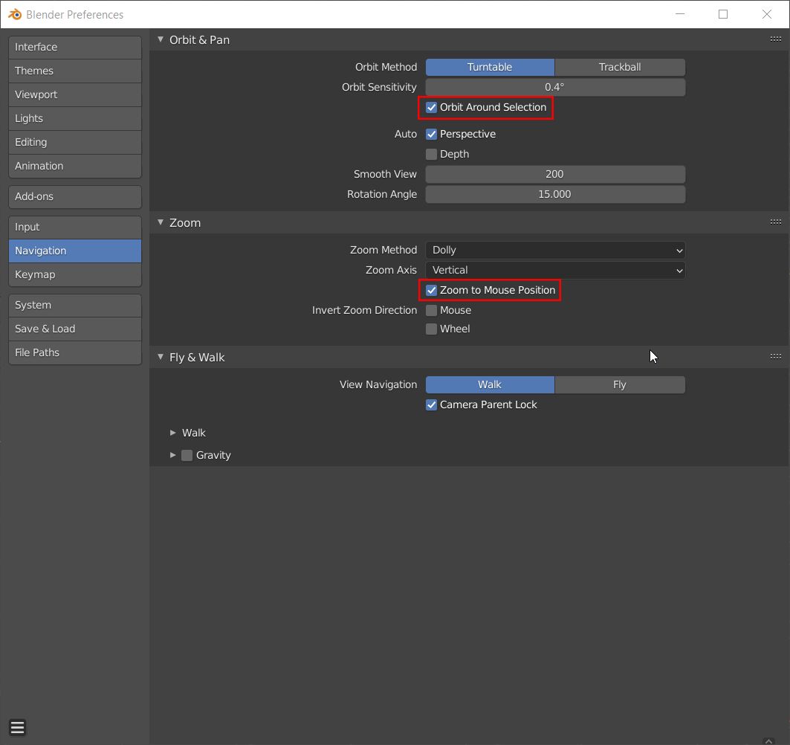Enable Invert Zoom Direction Mouse checkbox
790x745 pixels.
point(431,311)
